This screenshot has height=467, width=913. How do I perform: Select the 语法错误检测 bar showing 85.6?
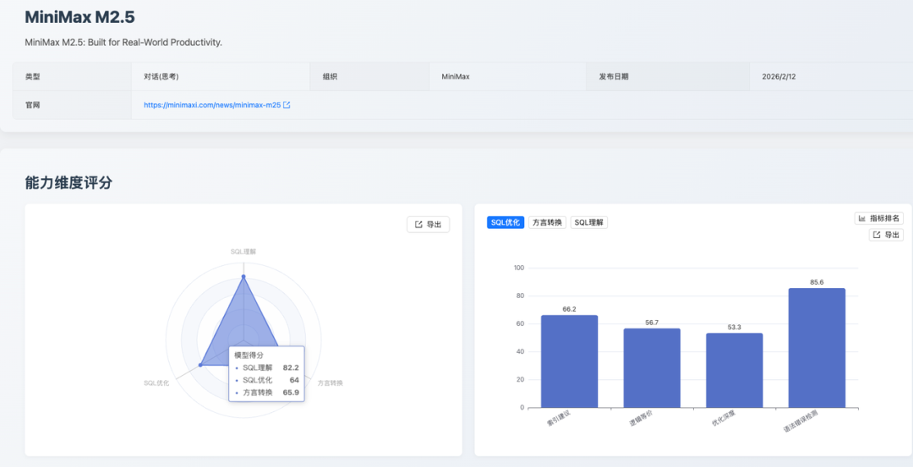pos(817,348)
